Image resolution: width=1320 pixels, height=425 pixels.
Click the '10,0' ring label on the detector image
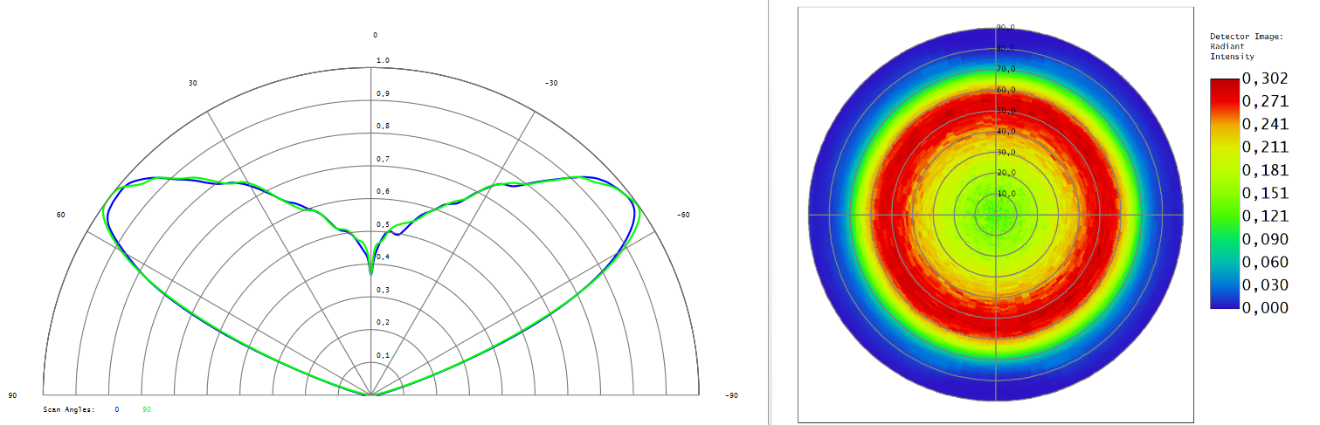[x=1006, y=194]
